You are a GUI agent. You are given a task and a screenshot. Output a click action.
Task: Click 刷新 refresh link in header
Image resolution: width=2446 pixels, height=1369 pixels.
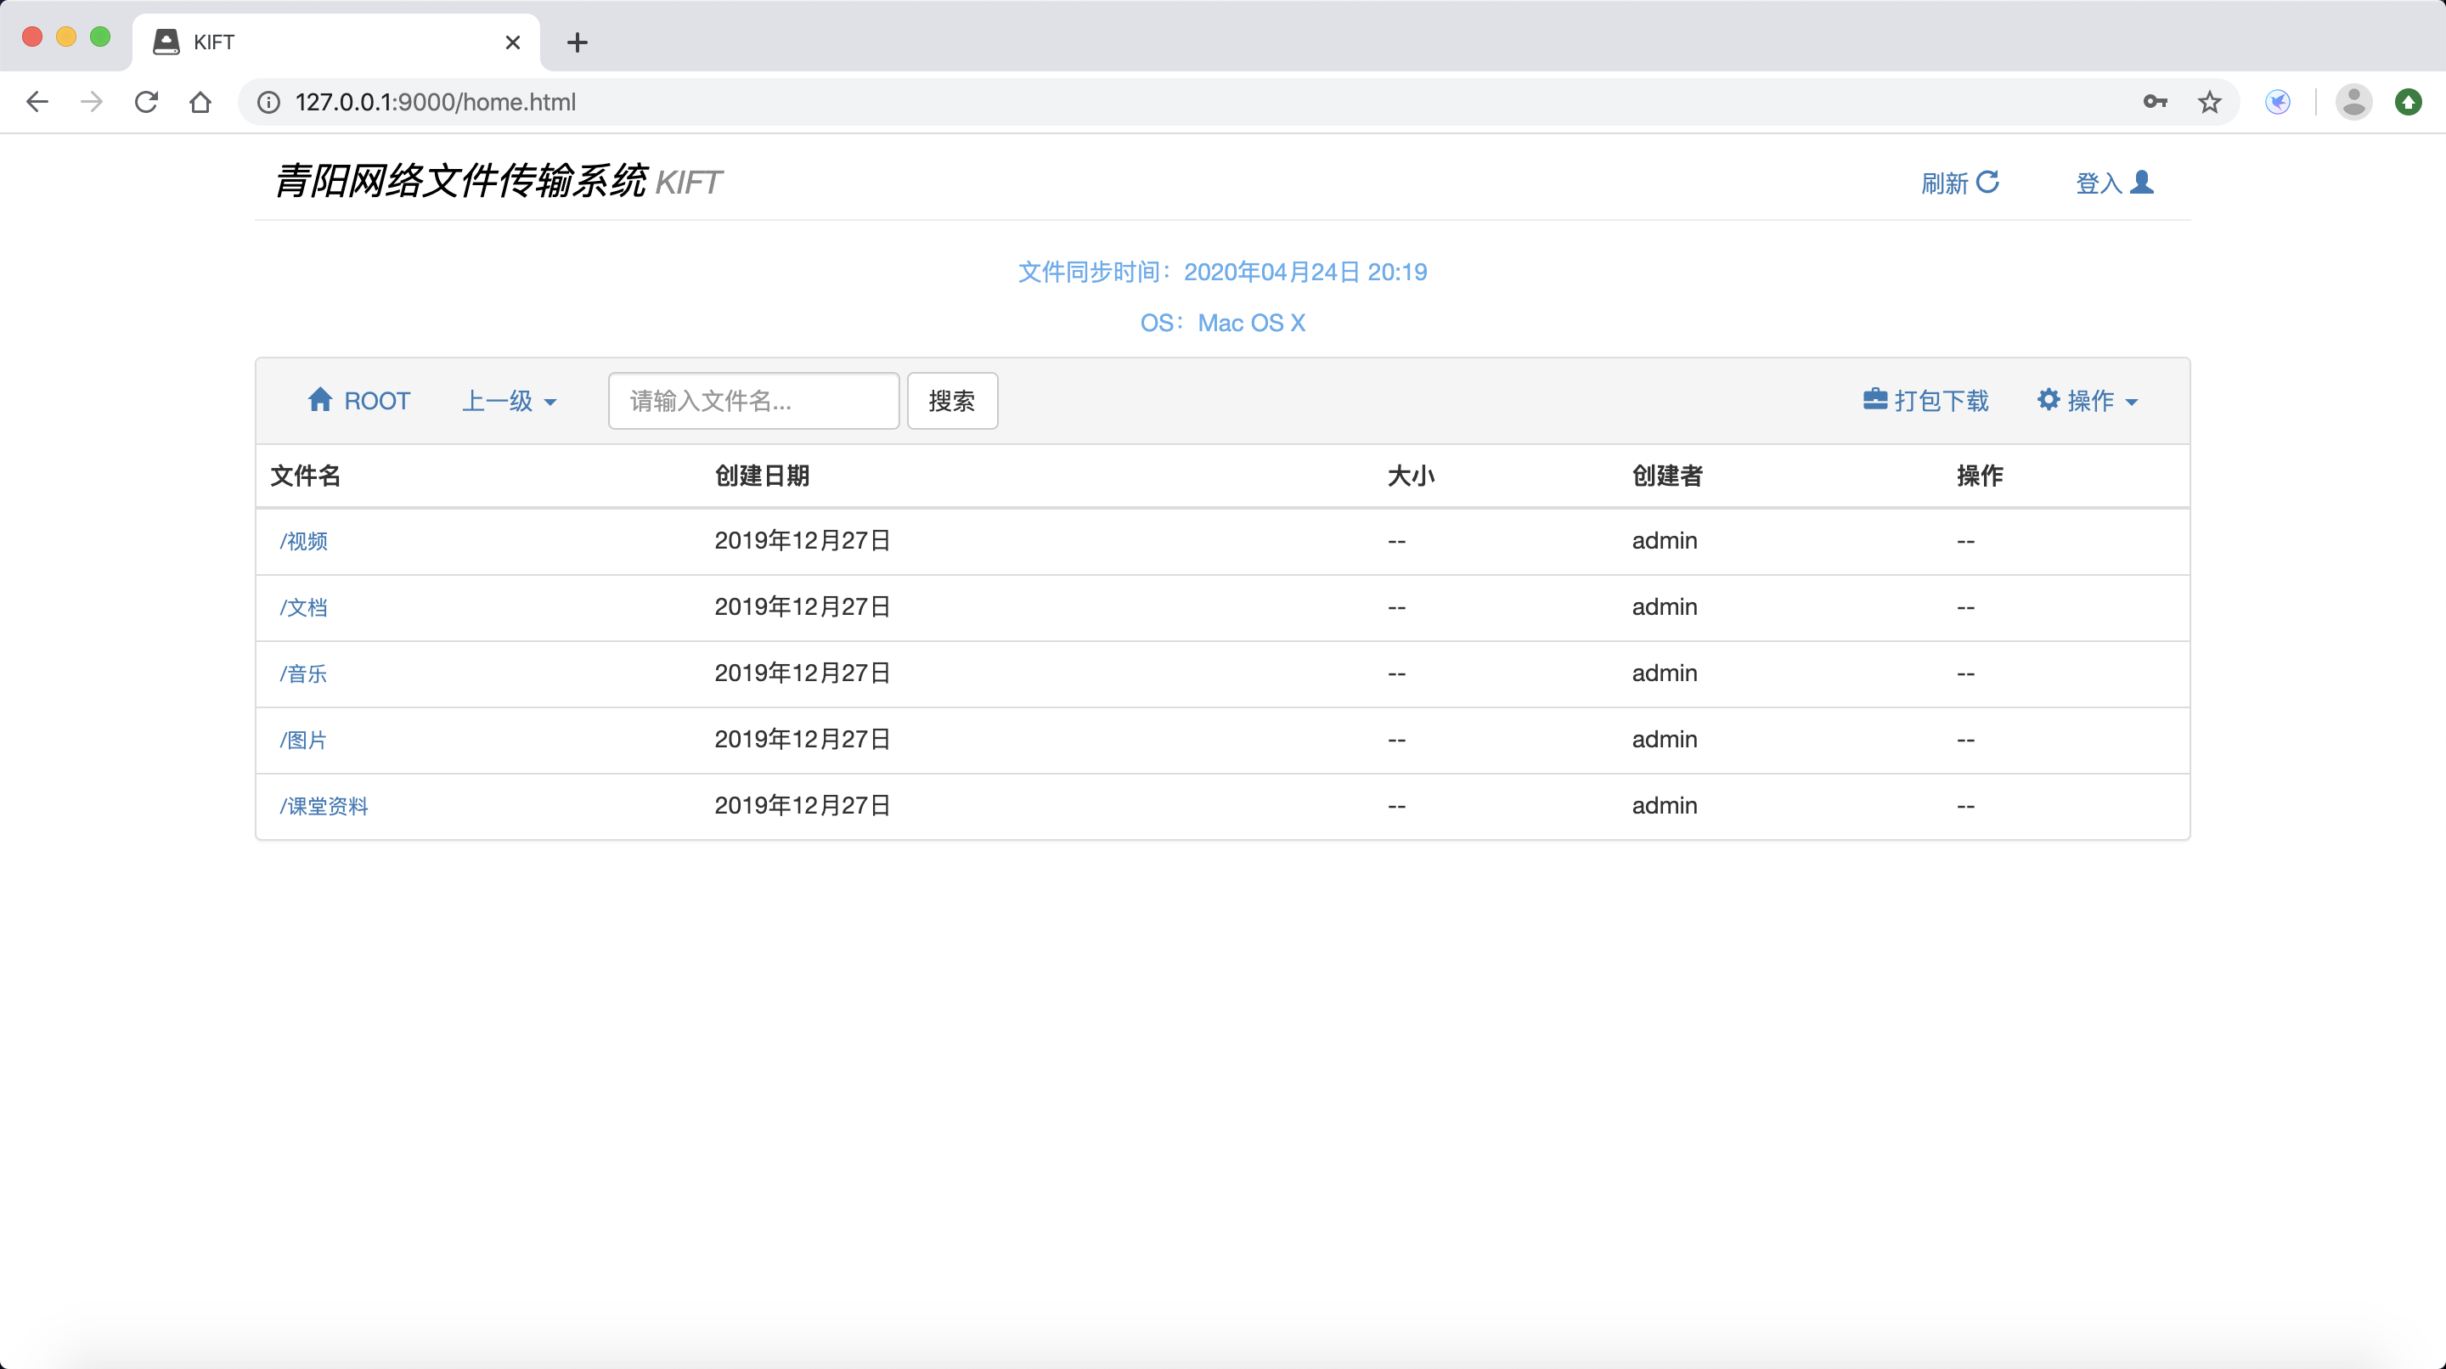point(1960,183)
